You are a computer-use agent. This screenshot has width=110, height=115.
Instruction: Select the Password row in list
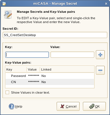(50, 76)
